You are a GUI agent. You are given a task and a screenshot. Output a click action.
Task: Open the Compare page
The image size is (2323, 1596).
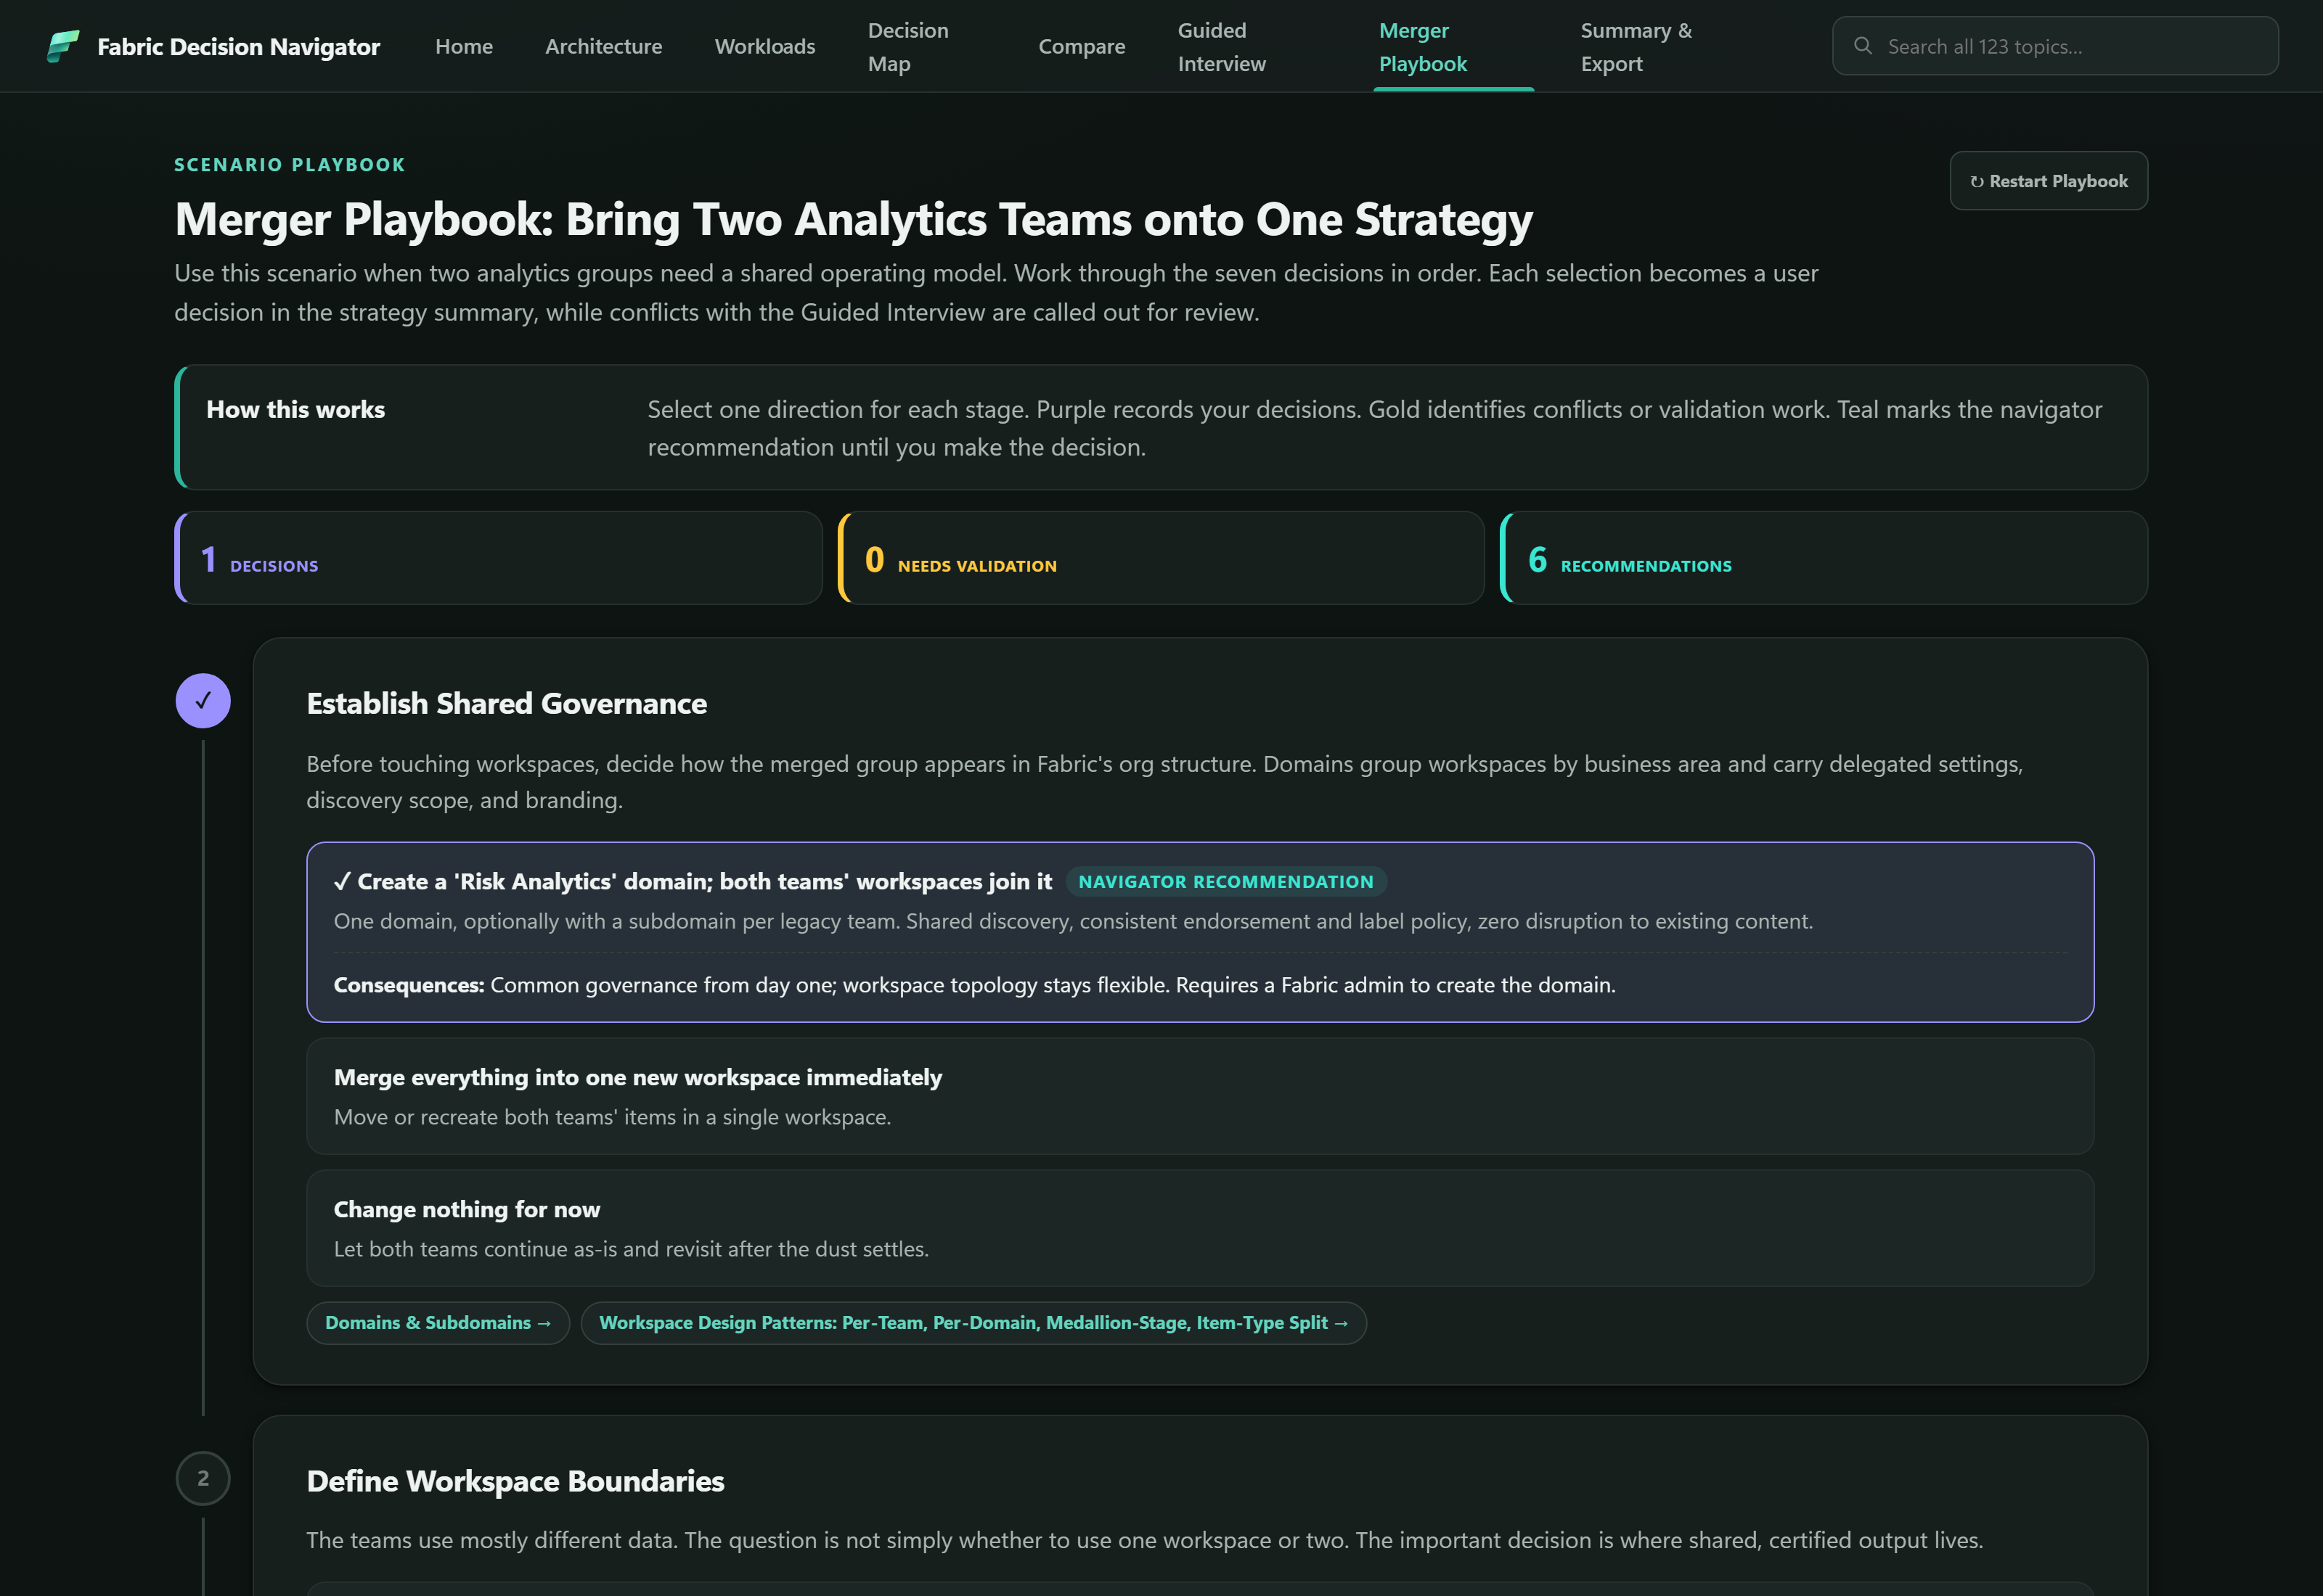(1082, 46)
